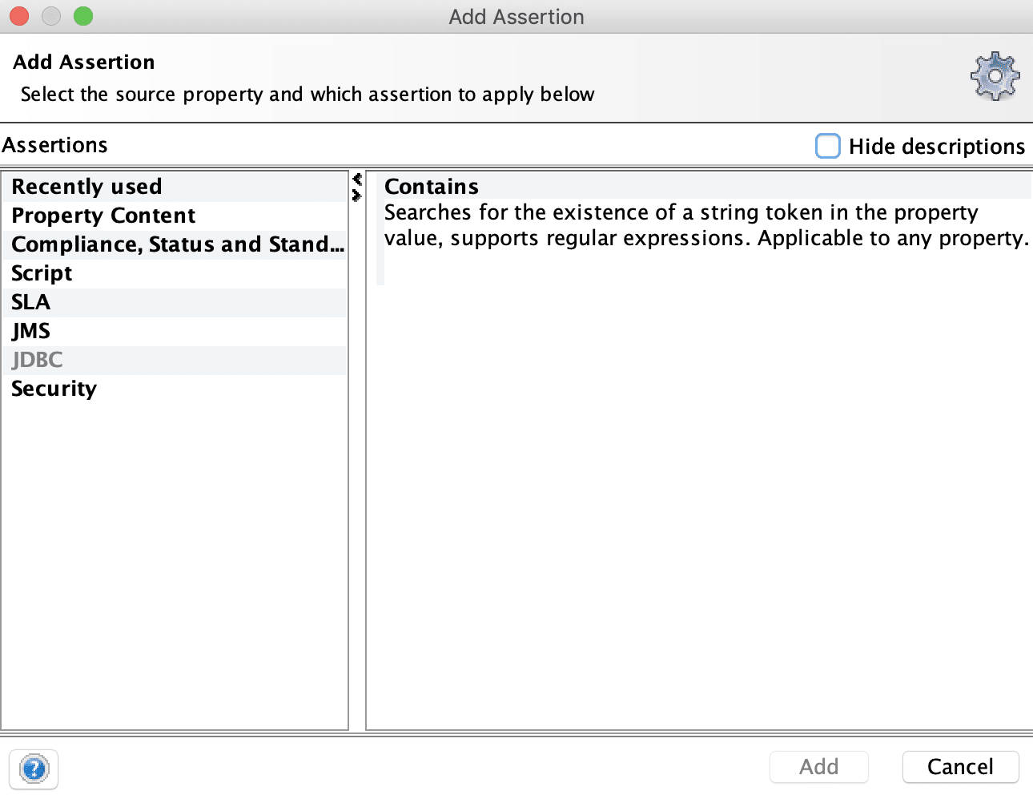Select the Property Content category
Viewport: 1033px width, 795px height.
click(x=102, y=215)
